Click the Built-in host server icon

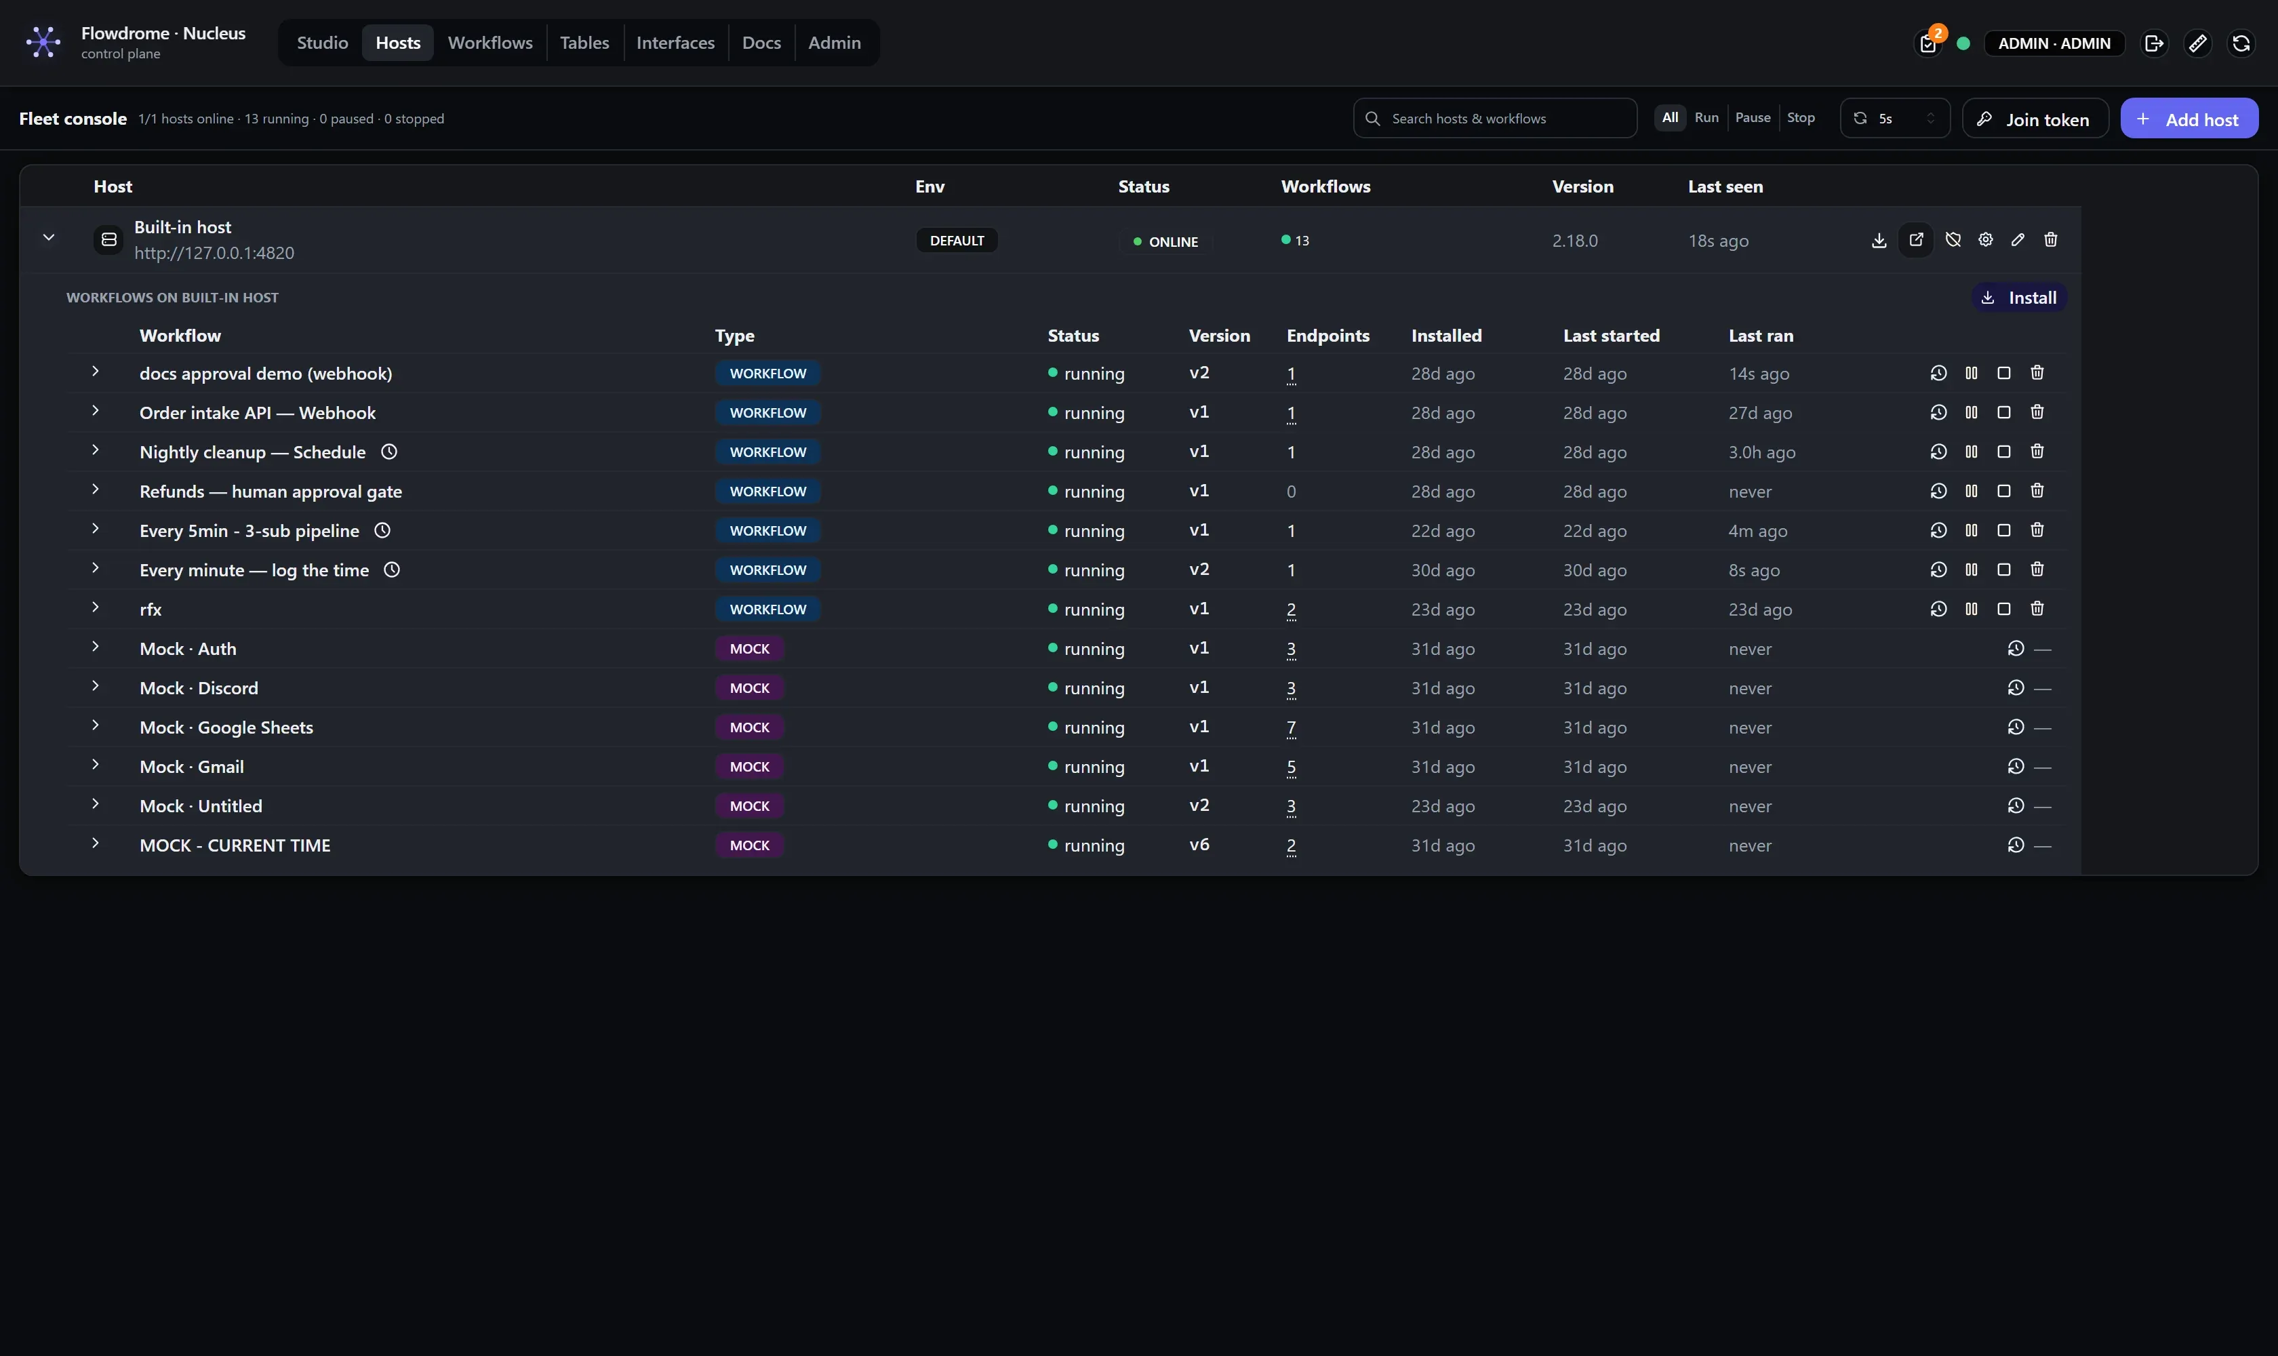pos(108,239)
